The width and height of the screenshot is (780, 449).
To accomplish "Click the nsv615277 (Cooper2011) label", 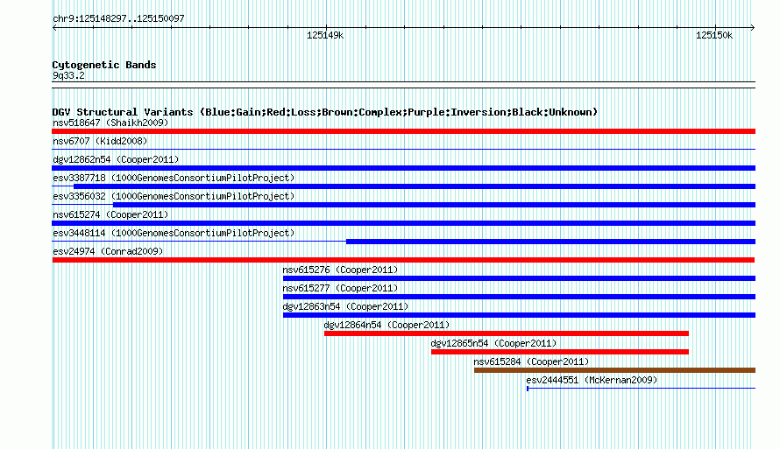I will 340,288.
